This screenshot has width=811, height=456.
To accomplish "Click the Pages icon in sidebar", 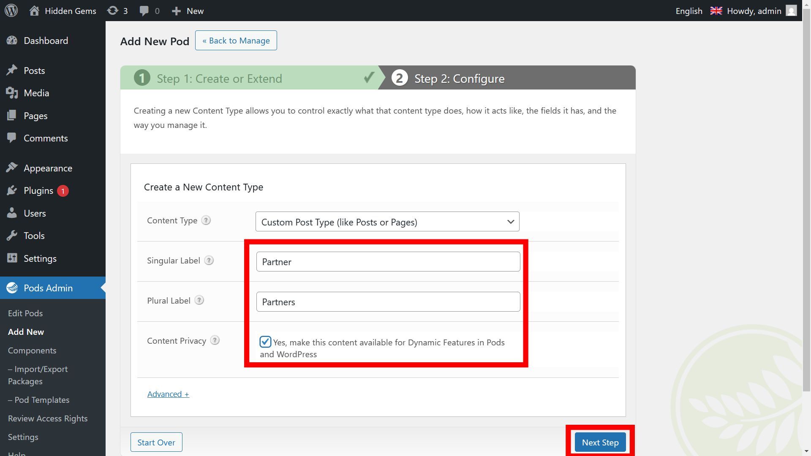I will 12,116.
